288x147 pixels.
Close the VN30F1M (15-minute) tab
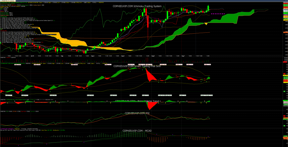tap(15, 1)
